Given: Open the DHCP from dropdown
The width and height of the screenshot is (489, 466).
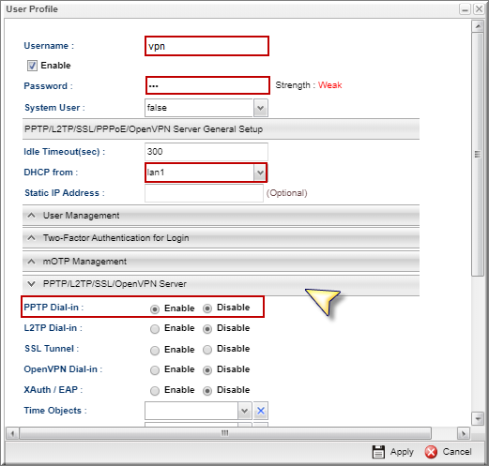Looking at the screenshot, I should (260, 173).
